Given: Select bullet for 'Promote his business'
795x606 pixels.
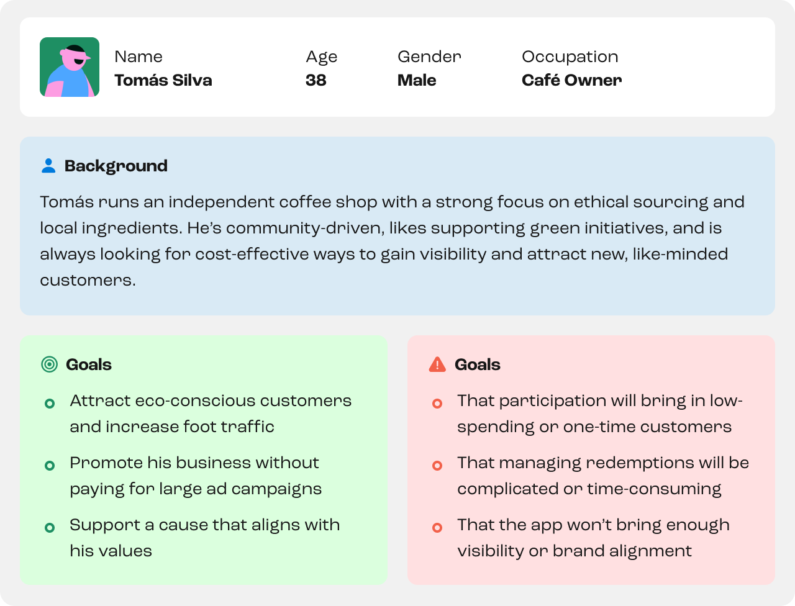Looking at the screenshot, I should (50, 466).
